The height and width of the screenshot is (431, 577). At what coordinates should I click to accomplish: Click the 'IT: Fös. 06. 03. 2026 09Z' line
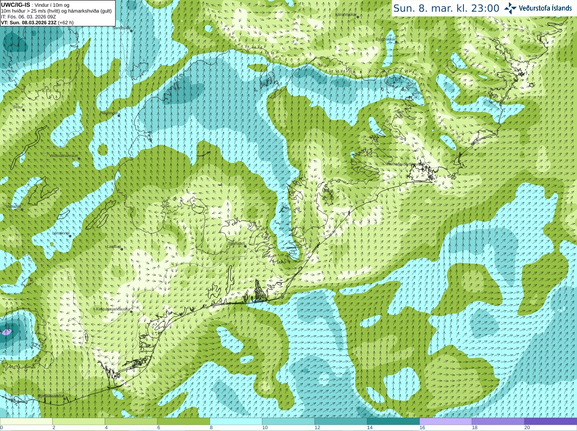(x=28, y=17)
